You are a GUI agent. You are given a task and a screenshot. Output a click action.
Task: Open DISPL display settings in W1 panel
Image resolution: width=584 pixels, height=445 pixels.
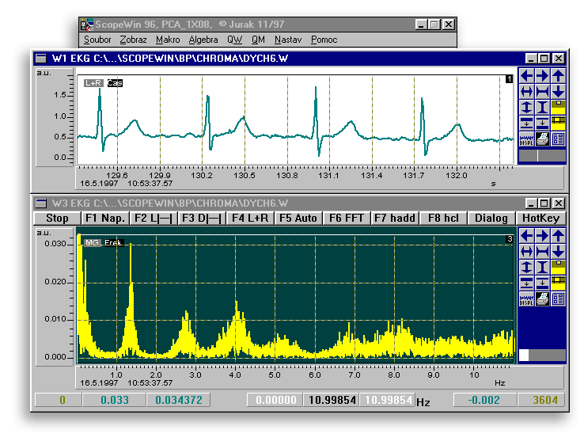tap(526, 139)
